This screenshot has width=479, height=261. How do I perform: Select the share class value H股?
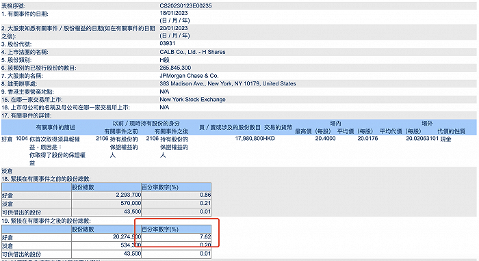(x=164, y=59)
